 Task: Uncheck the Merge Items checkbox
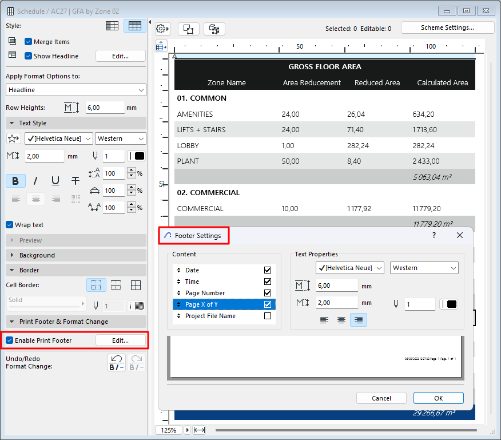[29, 42]
